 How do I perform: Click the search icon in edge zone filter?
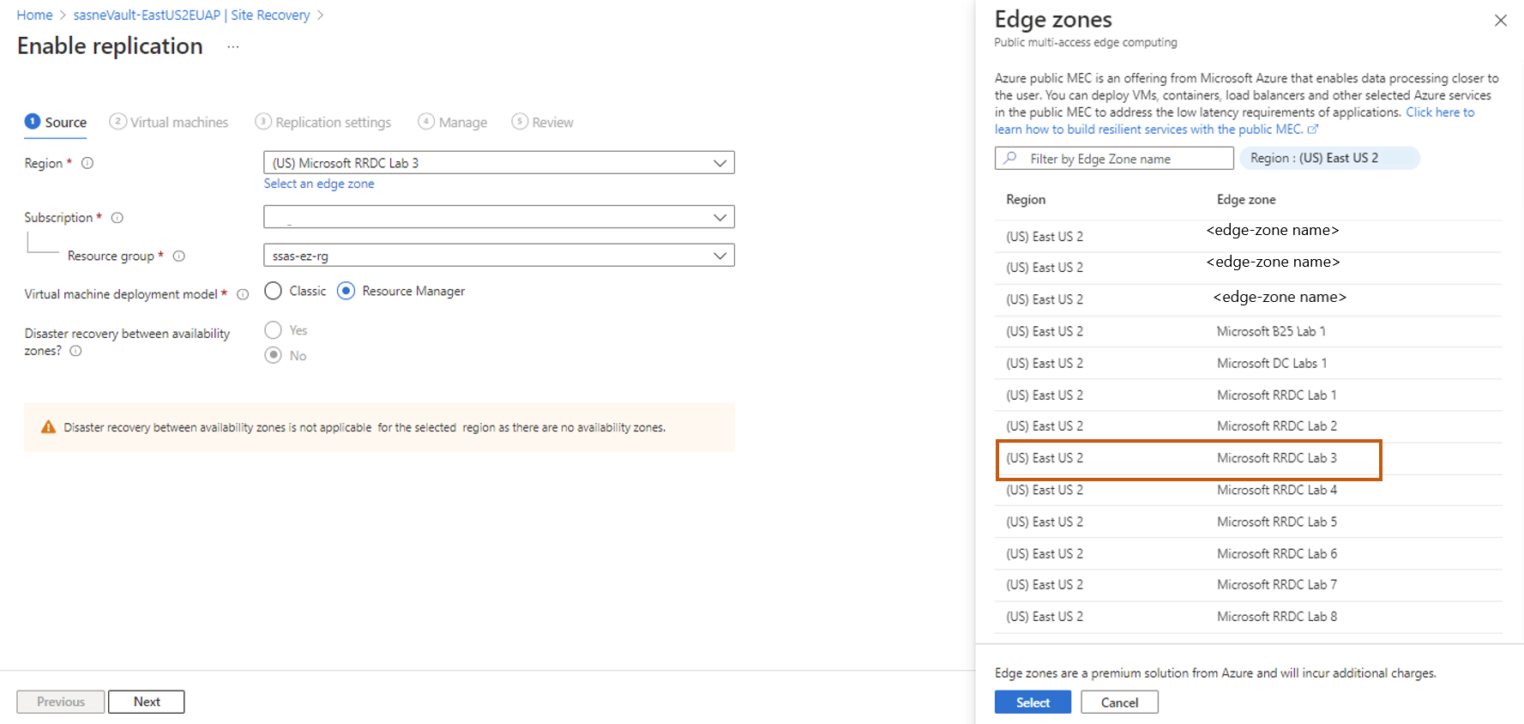pos(1011,159)
